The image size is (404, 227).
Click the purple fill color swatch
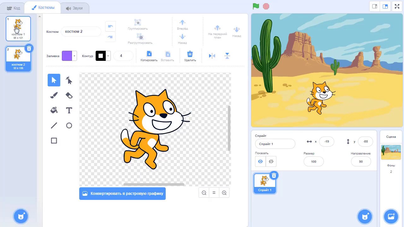click(67, 56)
